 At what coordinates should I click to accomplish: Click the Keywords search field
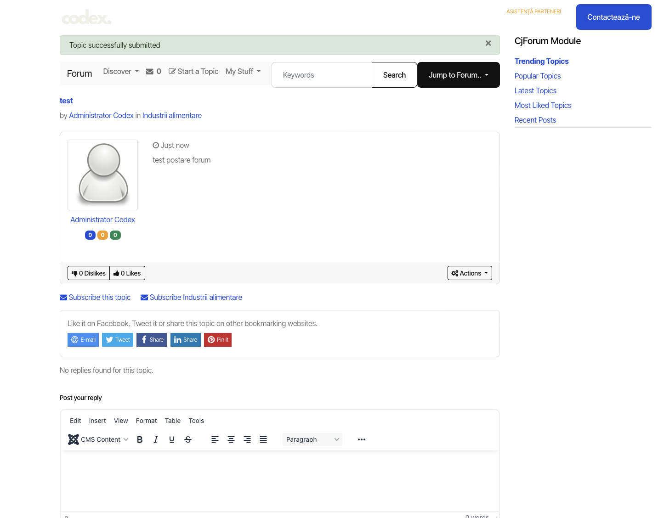tap(322, 75)
